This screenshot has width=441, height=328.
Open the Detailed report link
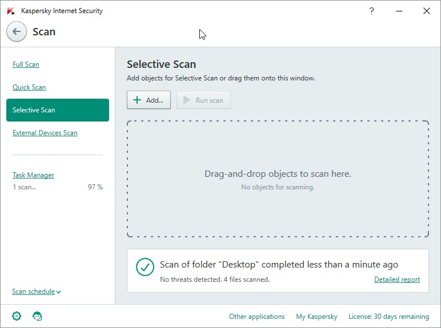397,280
